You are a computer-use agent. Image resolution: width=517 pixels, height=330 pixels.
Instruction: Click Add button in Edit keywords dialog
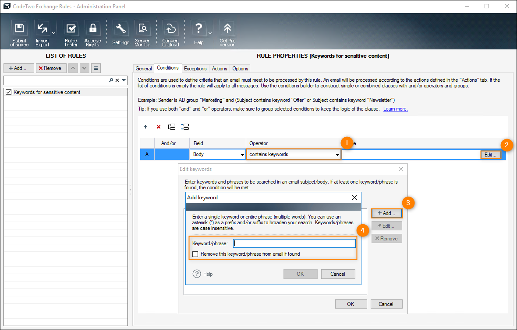point(387,213)
